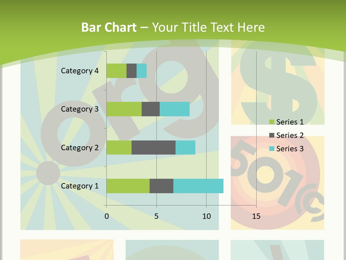
Task: Select the Category 1 axis label
Action: click(80, 186)
